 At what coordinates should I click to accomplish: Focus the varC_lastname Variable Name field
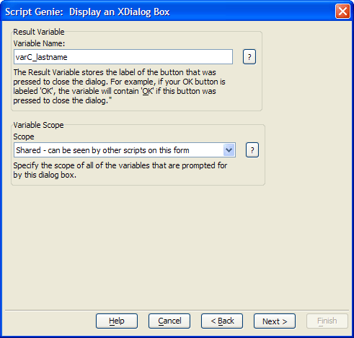(123, 57)
